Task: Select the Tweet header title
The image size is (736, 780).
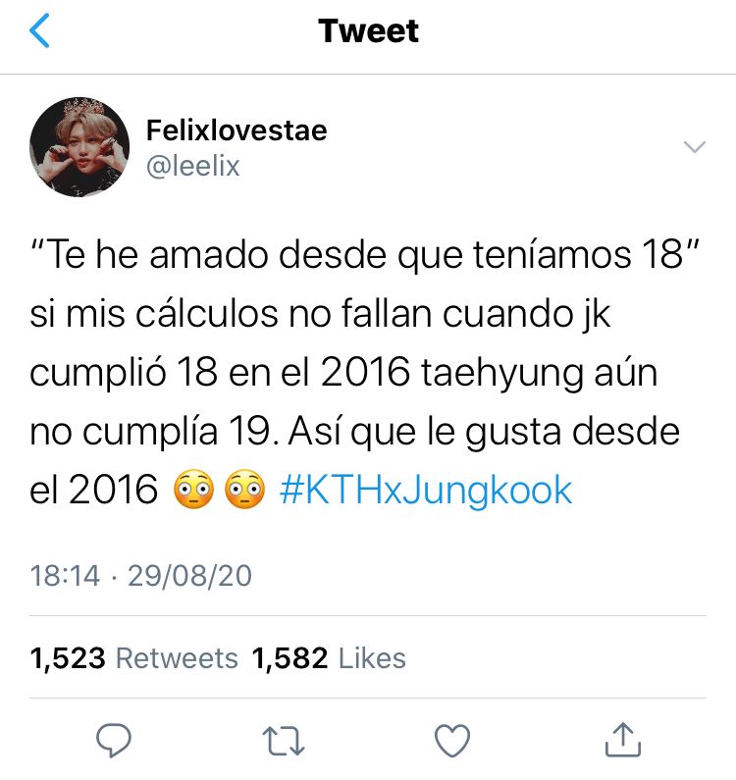Action: [x=368, y=30]
